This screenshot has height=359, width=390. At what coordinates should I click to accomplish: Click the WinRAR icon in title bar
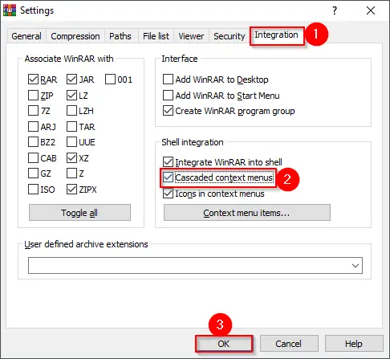[10, 10]
